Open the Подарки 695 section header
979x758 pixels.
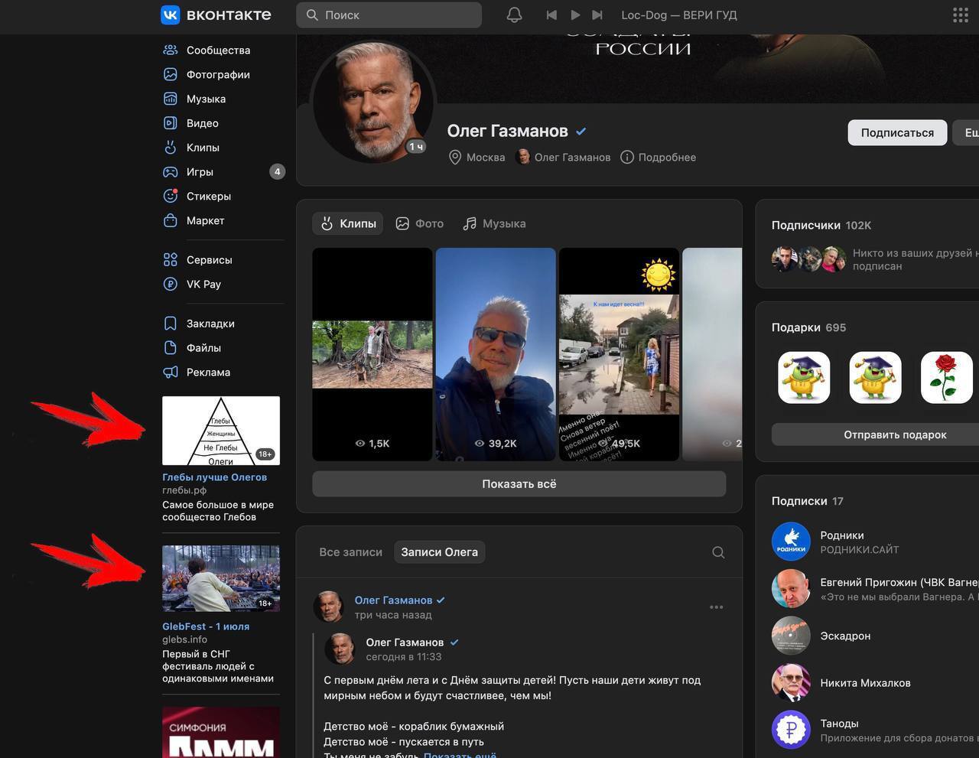808,327
